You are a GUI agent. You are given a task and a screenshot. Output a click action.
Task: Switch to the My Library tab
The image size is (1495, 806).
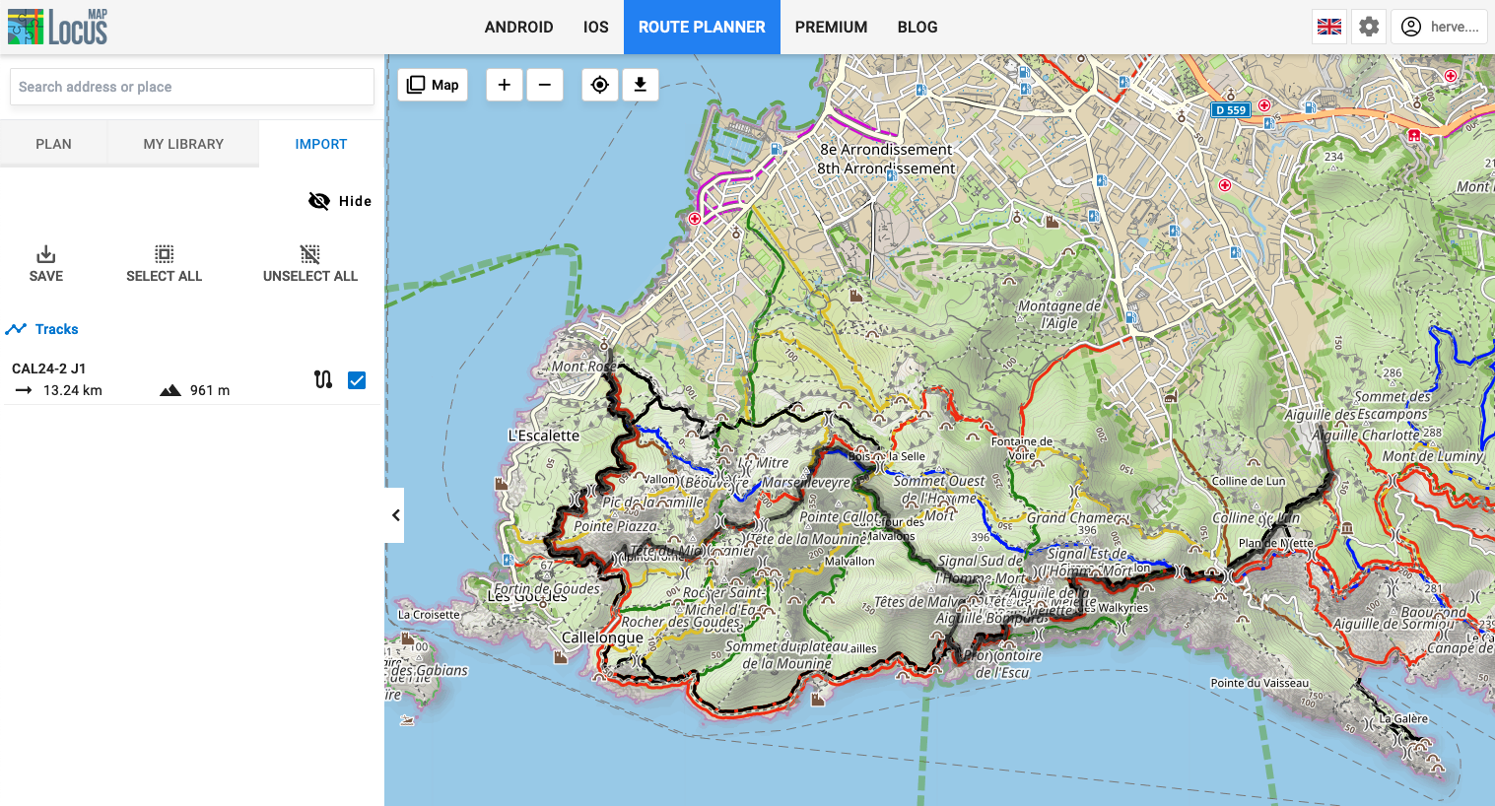point(183,144)
